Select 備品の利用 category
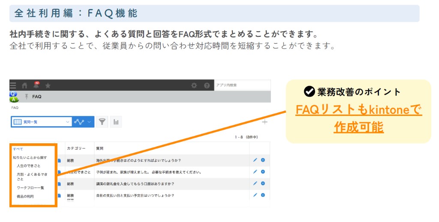 [25, 196]
